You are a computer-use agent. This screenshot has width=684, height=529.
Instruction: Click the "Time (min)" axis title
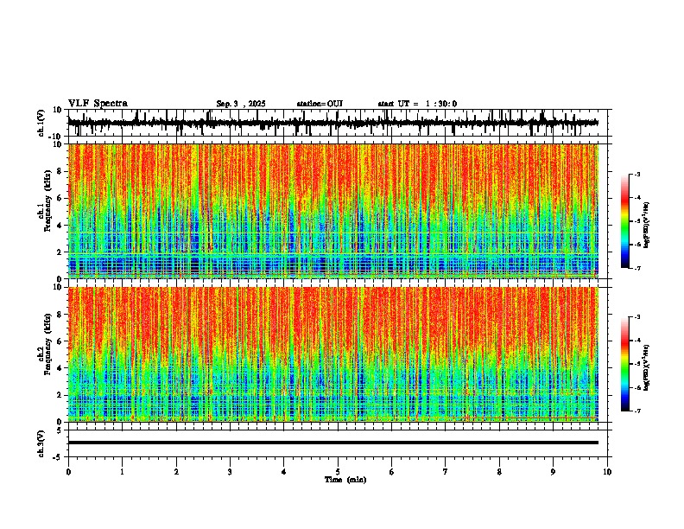[345, 480]
